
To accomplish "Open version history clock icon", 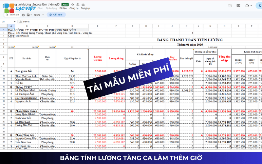I will point(230,6).
